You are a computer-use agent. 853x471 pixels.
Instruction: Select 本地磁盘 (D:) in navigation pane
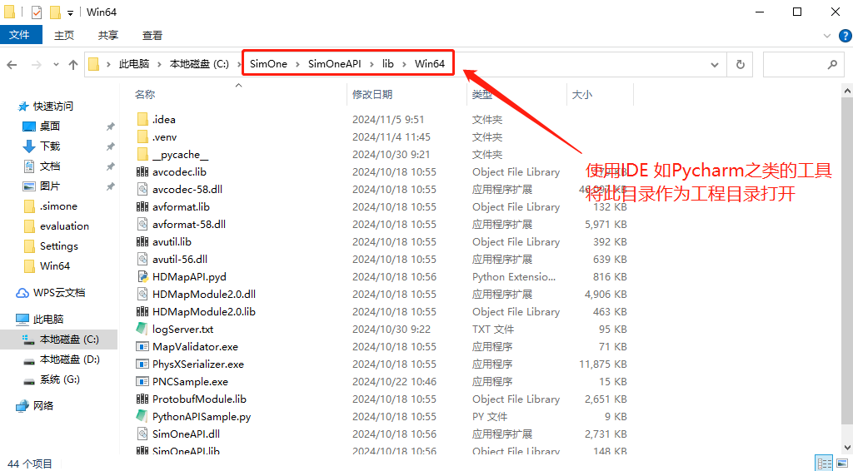click(x=69, y=359)
